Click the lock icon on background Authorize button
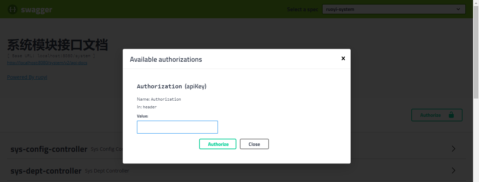Image resolution: width=479 pixels, height=182 pixels. point(451,115)
